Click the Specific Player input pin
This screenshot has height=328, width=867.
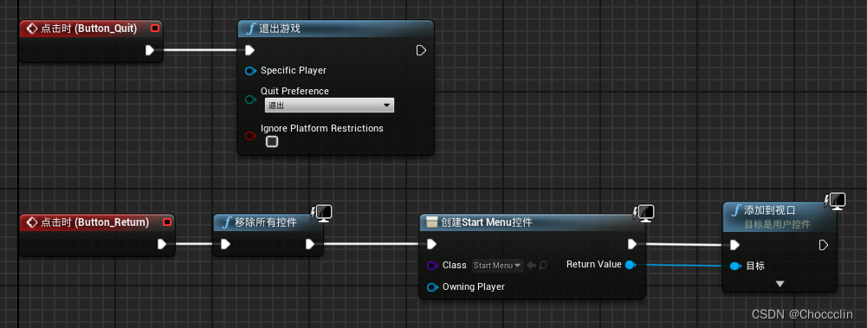[250, 71]
